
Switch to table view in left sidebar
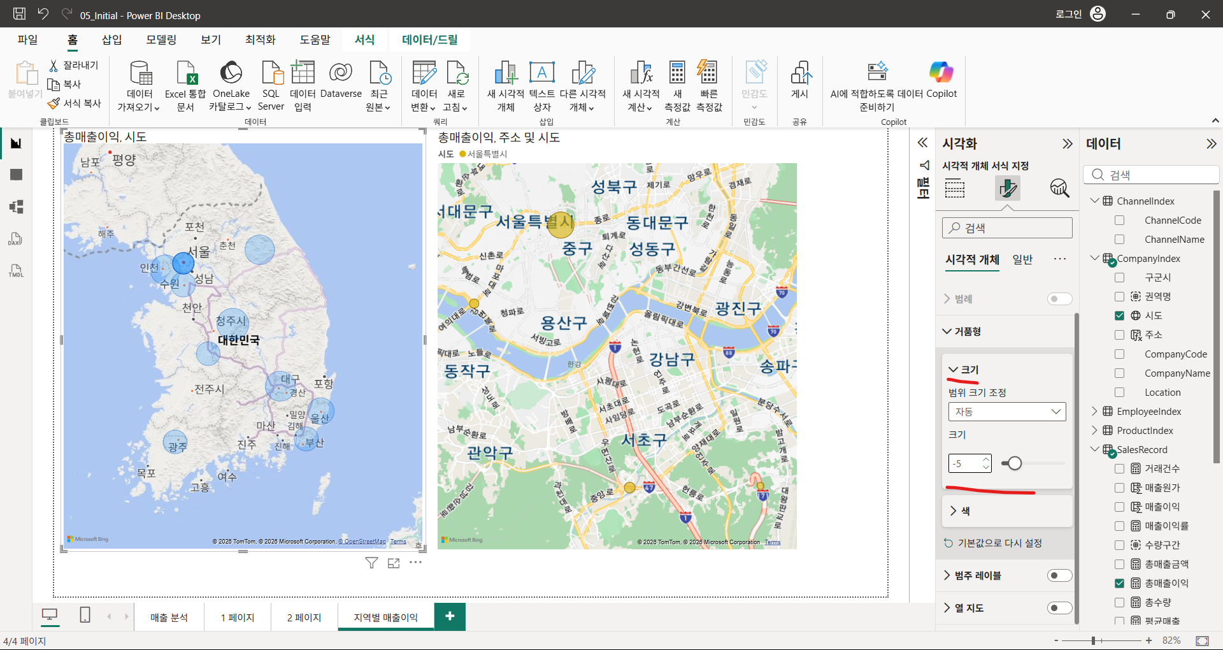coord(17,175)
